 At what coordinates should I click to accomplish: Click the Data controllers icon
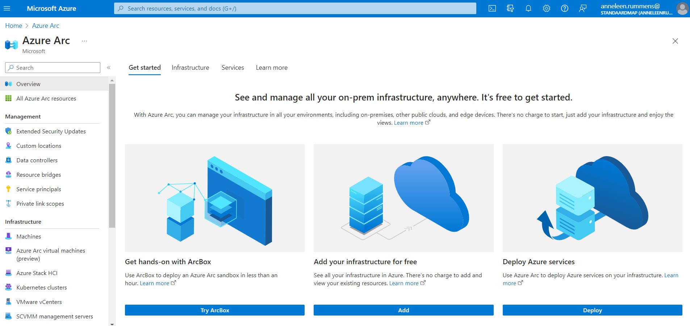(8, 160)
